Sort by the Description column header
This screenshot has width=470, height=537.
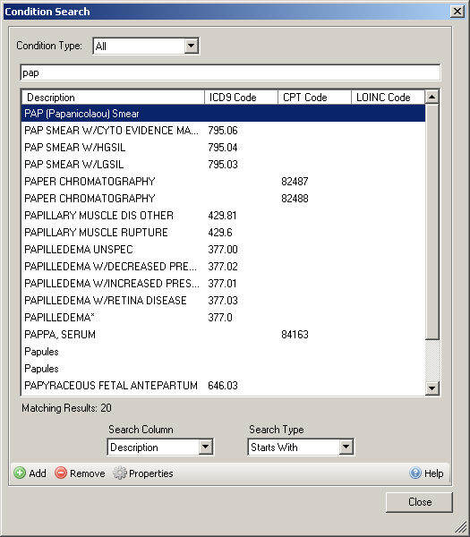(x=113, y=98)
